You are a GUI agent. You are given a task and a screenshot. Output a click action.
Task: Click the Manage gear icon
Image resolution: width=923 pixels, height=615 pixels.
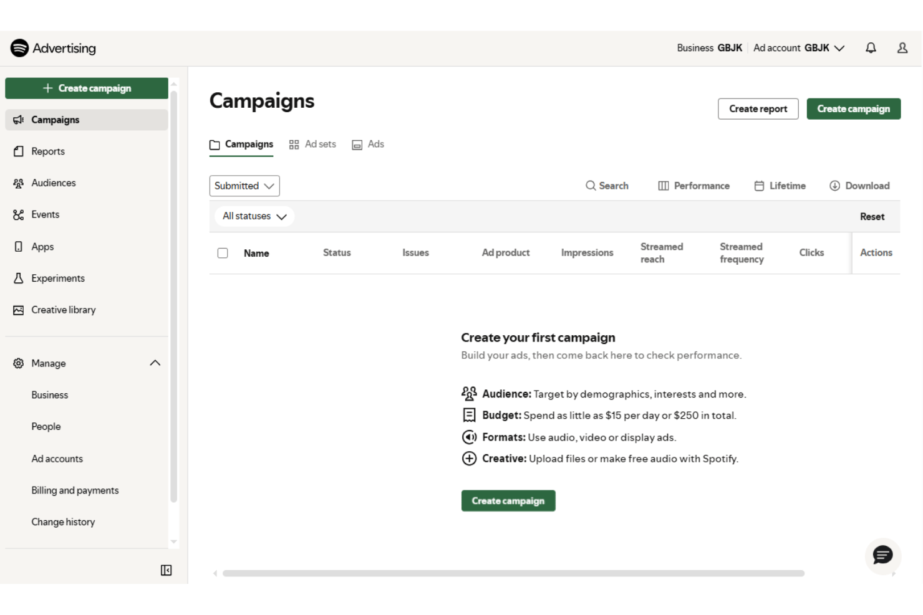(x=19, y=363)
